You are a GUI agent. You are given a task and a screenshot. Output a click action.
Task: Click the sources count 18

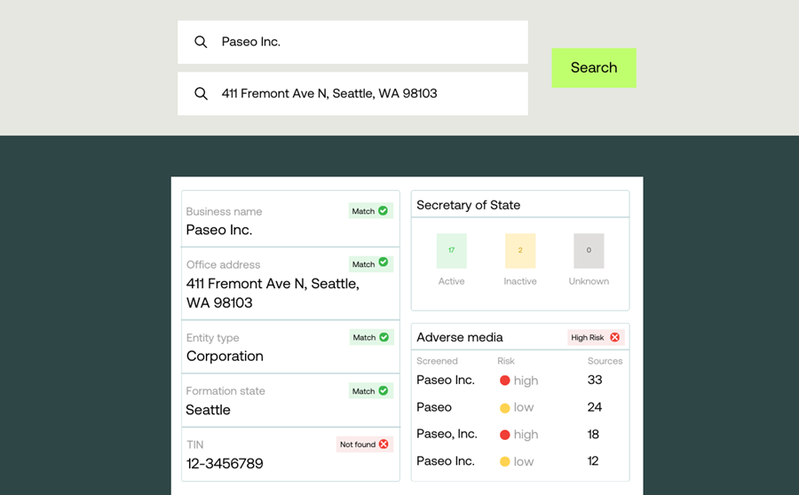[x=593, y=435]
